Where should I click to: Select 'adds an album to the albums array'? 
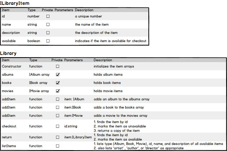121,99
